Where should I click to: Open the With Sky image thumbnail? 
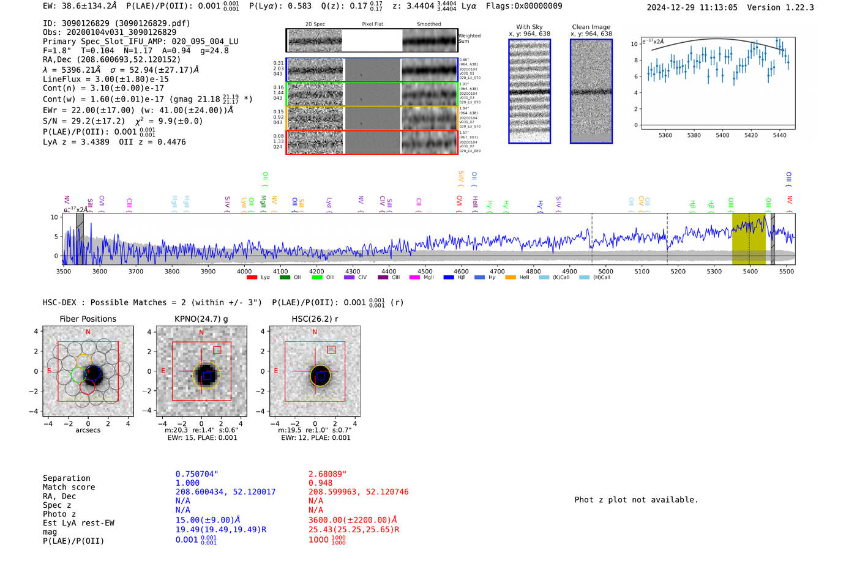pyautogui.click(x=530, y=91)
